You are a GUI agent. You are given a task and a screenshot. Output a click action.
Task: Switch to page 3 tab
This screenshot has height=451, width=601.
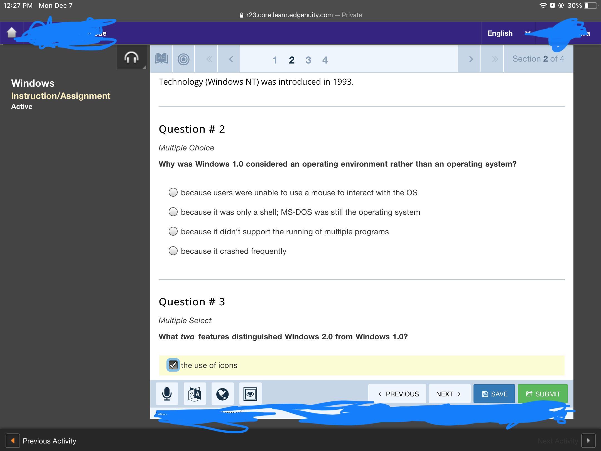pyautogui.click(x=308, y=60)
